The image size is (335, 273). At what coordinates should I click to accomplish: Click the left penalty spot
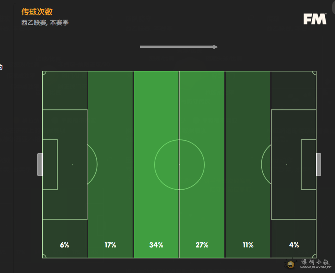pyautogui.click(x=73, y=165)
